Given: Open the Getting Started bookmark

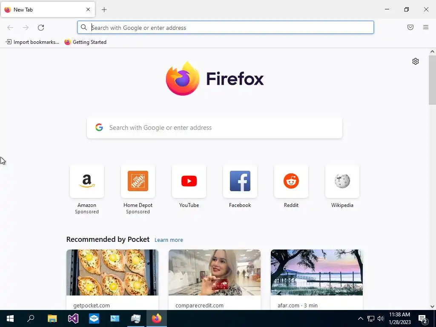Looking at the screenshot, I should [85, 42].
